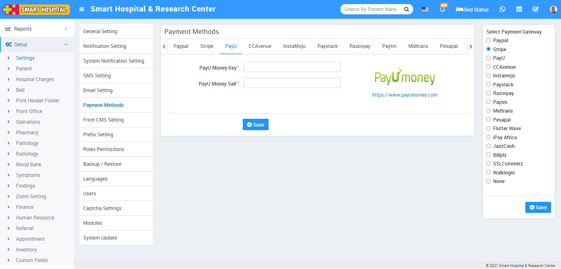Click the PayU Money Key field

click(x=292, y=67)
